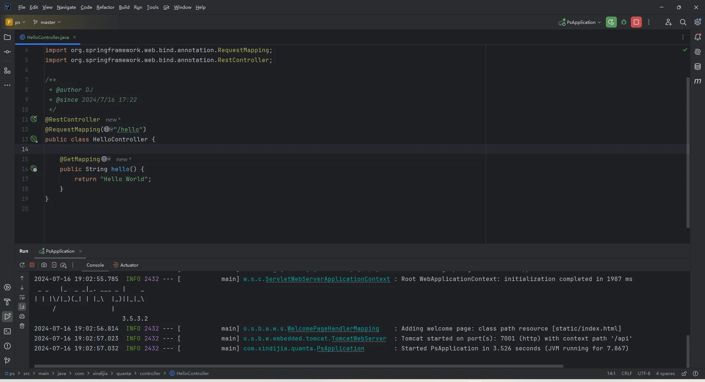Open UTF-8 encoding selector
The width and height of the screenshot is (705, 382).
[644, 373]
